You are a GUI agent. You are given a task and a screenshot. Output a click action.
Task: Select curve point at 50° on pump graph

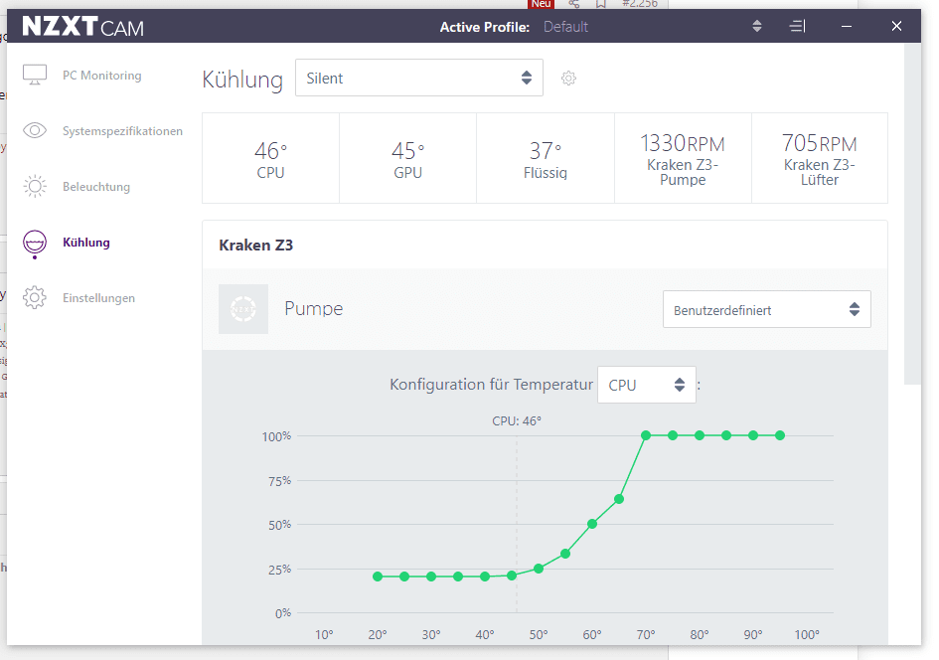539,569
